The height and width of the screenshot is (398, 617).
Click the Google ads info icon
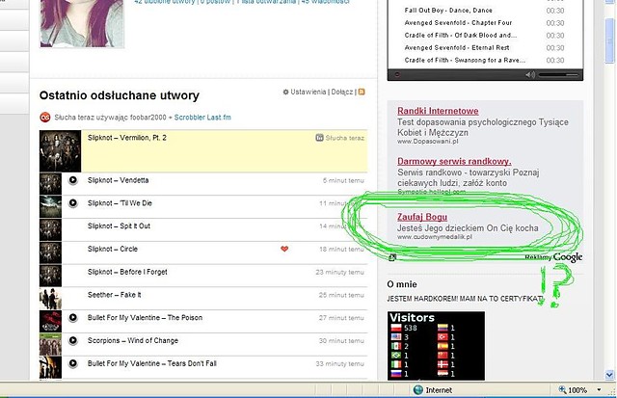392,257
